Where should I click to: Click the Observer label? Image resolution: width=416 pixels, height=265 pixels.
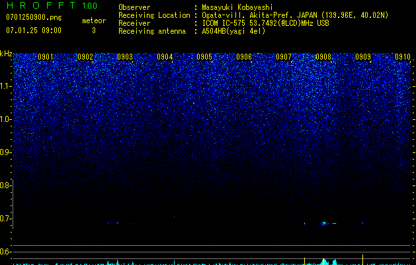pos(134,7)
